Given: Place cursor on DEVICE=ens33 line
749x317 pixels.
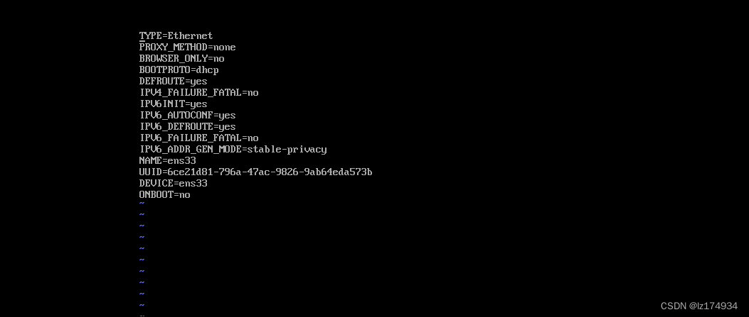Looking at the screenshot, I should [173, 183].
